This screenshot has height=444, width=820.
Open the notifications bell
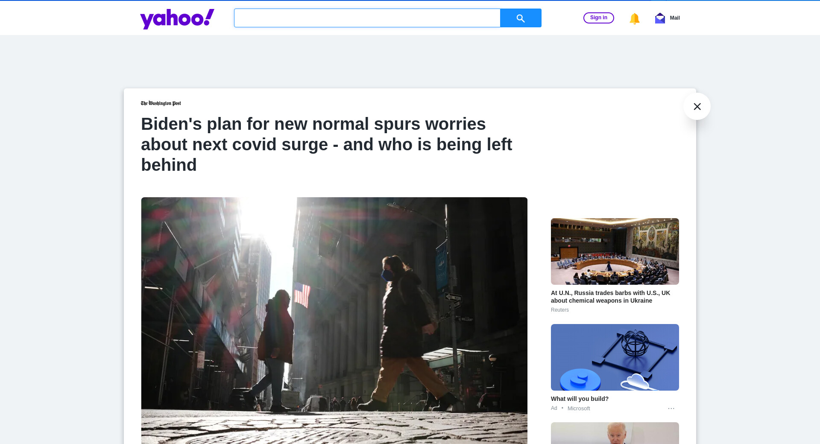[x=634, y=18]
